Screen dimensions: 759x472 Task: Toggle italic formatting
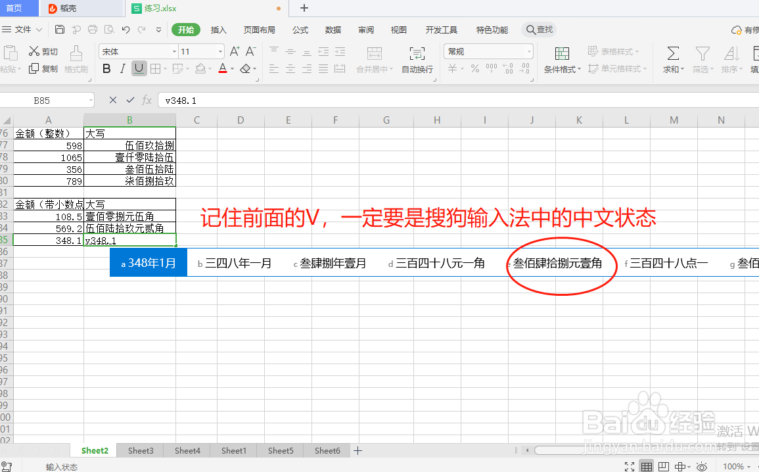(122, 68)
